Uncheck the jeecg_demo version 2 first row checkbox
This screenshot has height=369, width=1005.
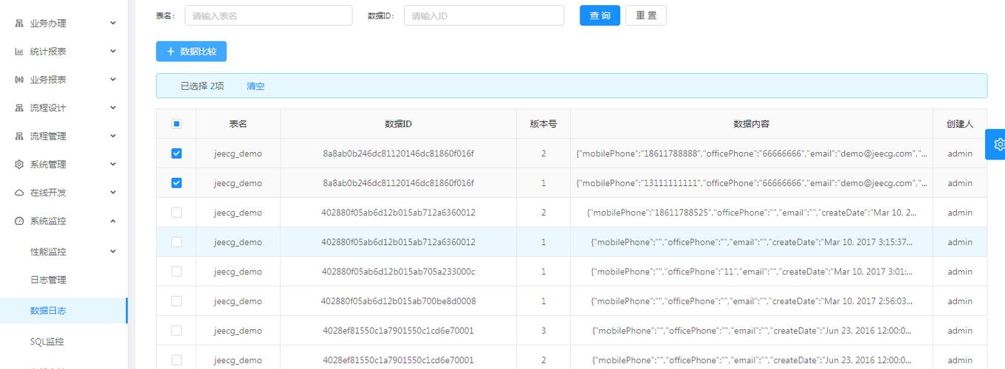click(x=176, y=154)
